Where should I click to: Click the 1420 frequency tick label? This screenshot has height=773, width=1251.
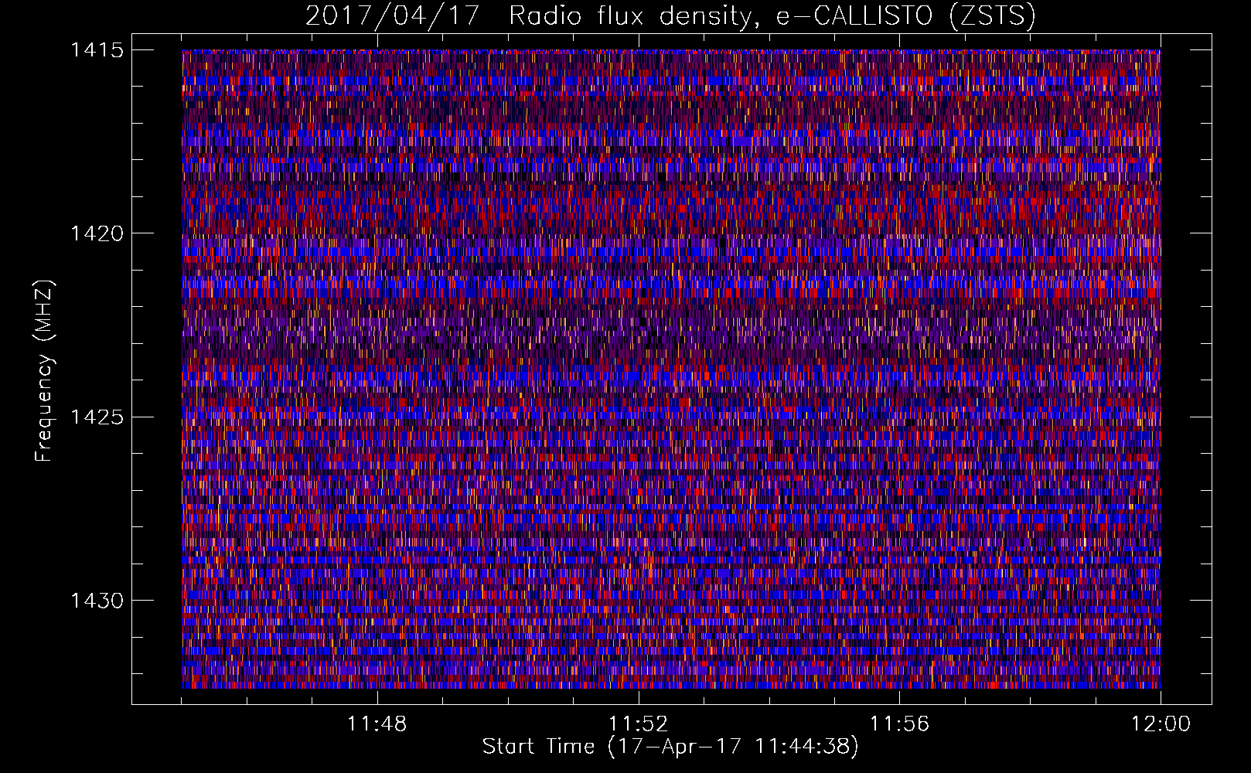click(x=97, y=233)
